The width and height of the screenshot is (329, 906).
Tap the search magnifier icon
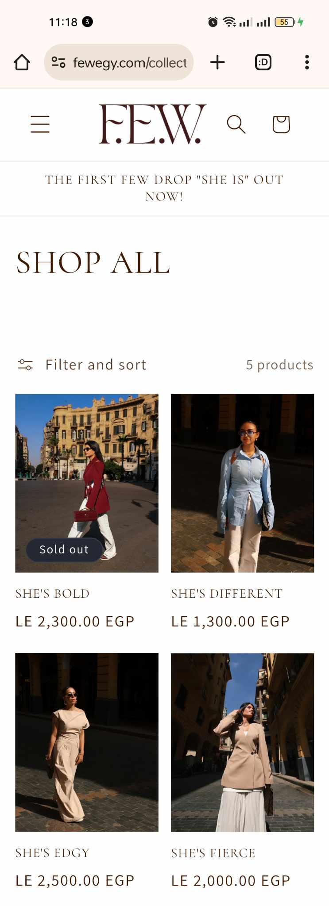point(236,124)
